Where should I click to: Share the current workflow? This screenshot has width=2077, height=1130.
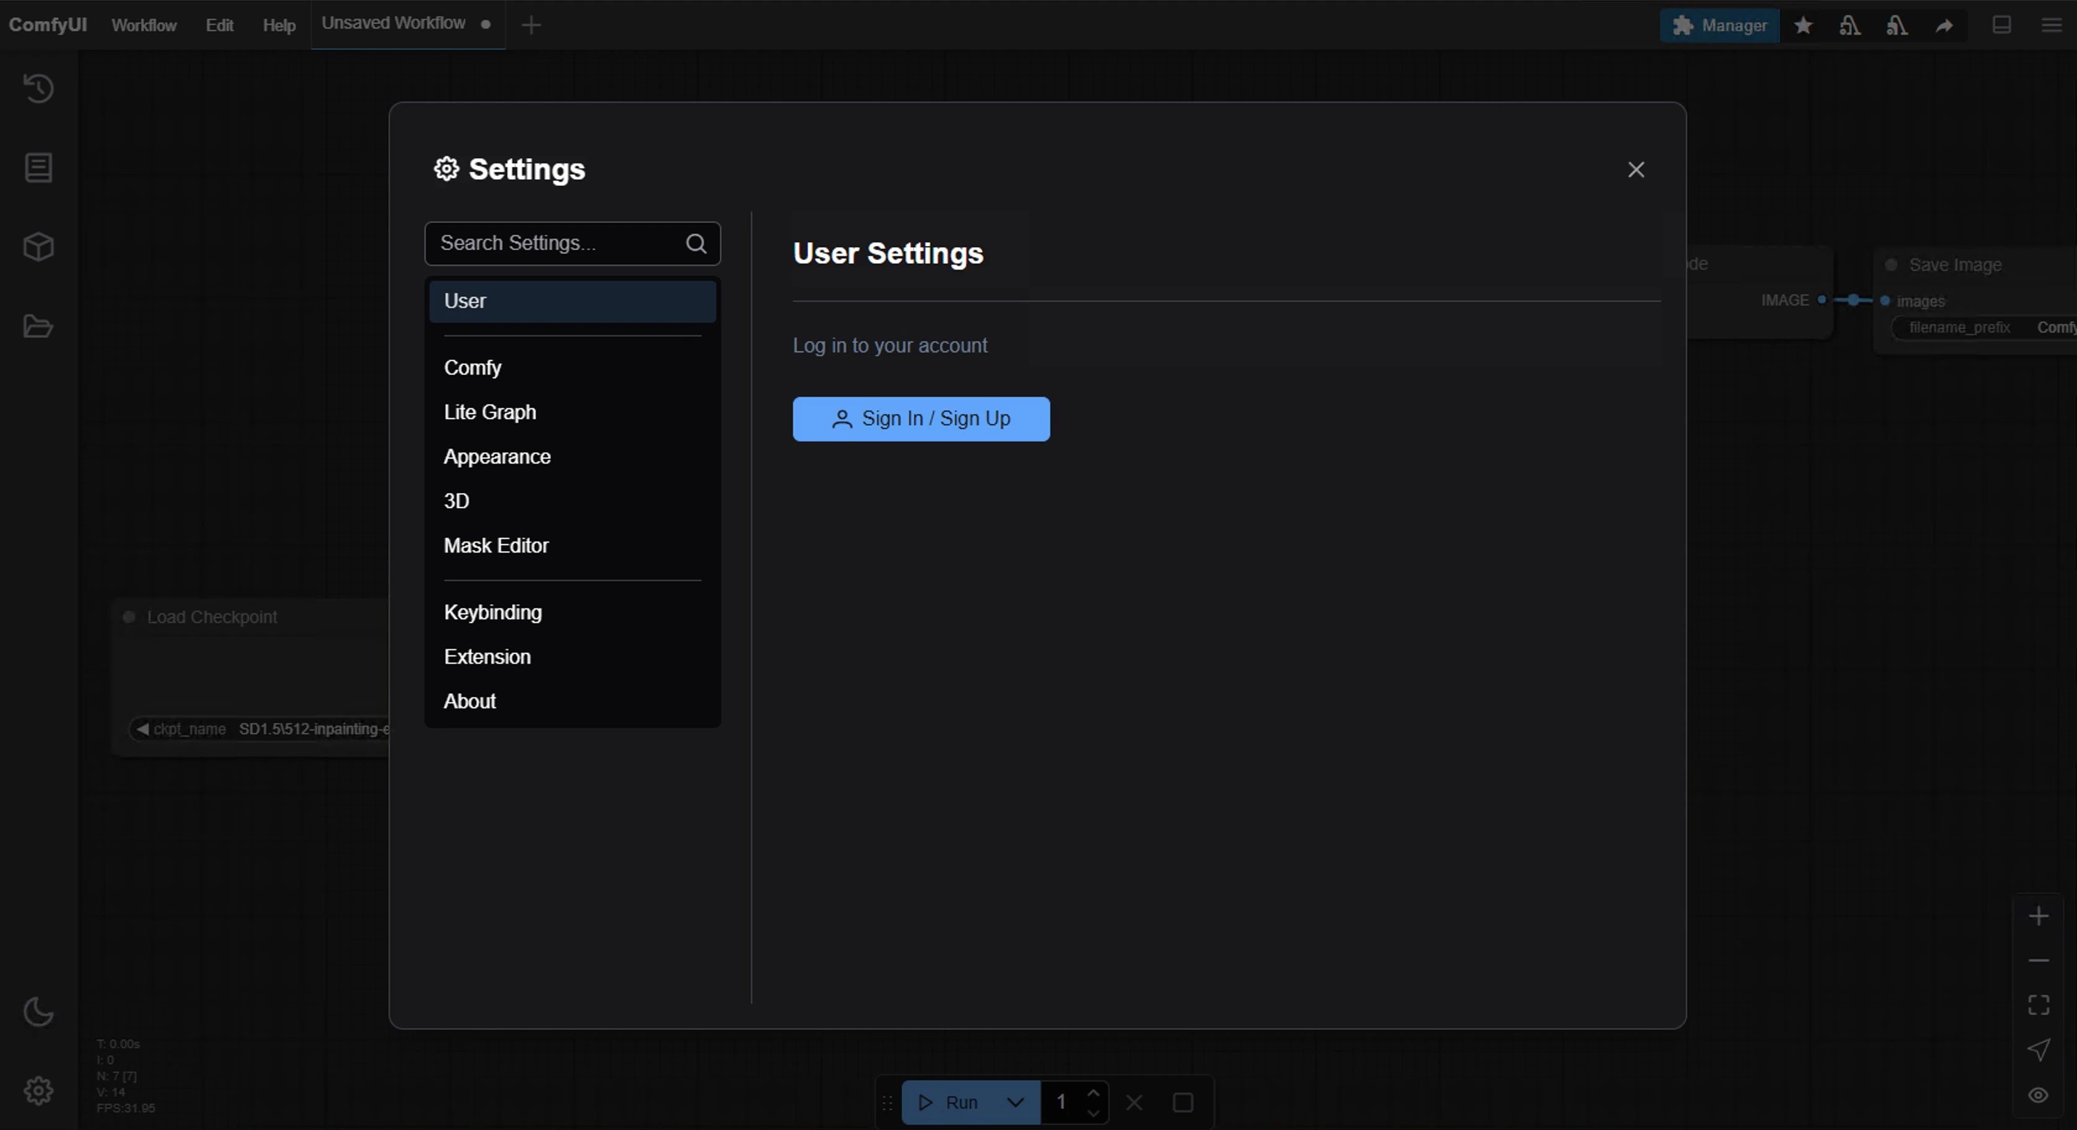[1945, 25]
